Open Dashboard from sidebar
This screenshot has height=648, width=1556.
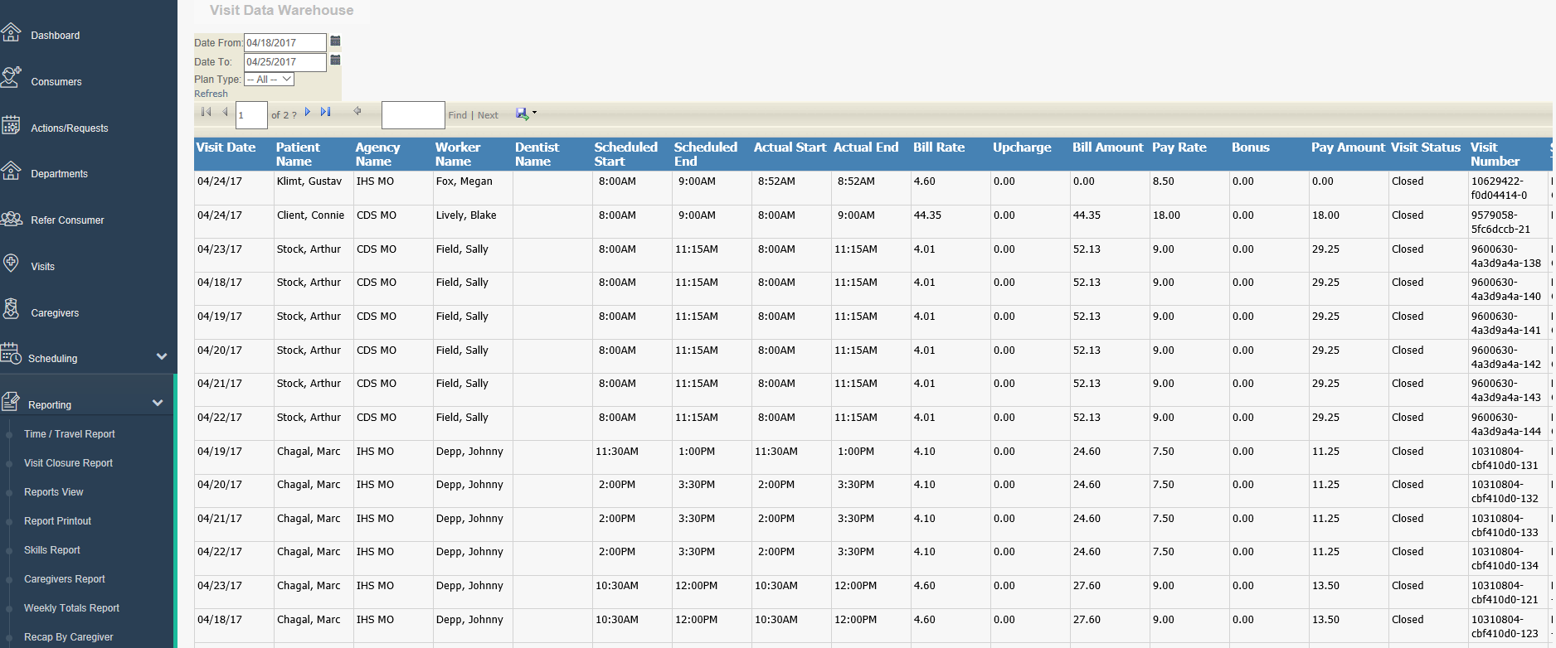click(x=56, y=36)
